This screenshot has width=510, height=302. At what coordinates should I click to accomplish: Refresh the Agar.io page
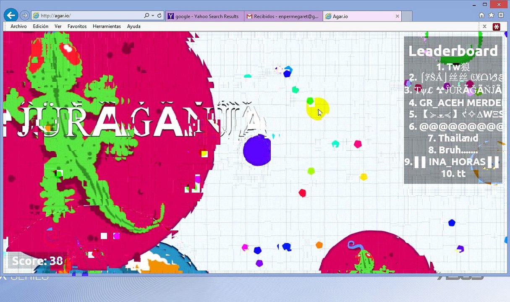tap(160, 16)
